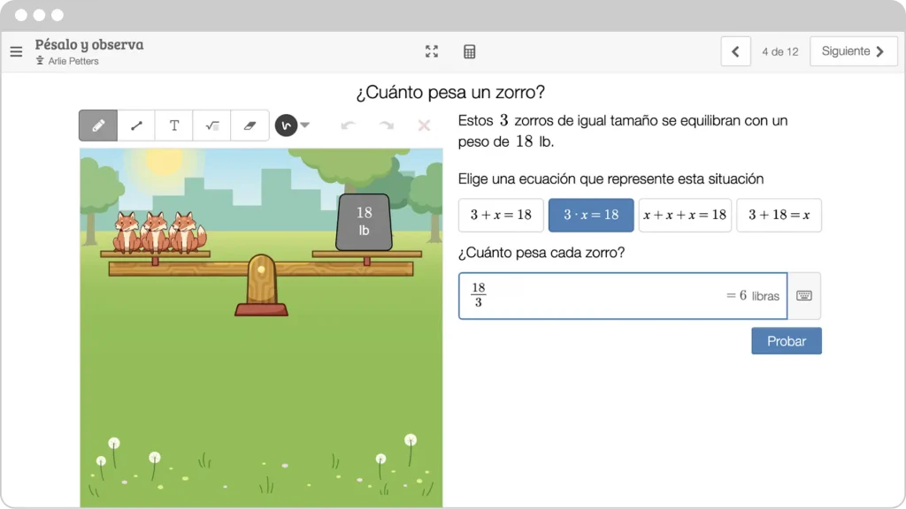This screenshot has width=906, height=509.
Task: Click the fox weight answer input field
Action: [602, 296]
